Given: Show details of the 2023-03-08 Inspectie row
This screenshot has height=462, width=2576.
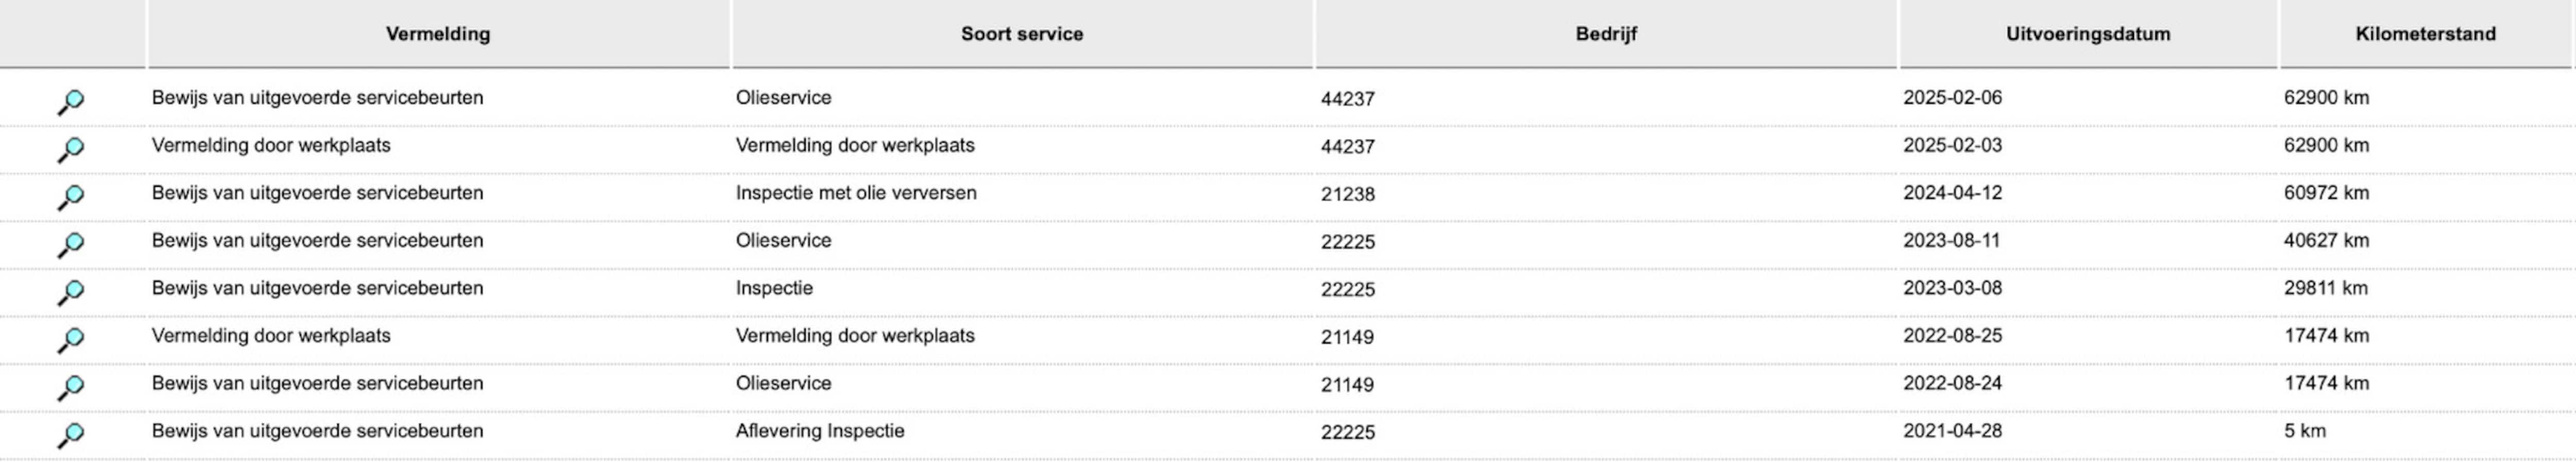Looking at the screenshot, I should pos(70,292).
